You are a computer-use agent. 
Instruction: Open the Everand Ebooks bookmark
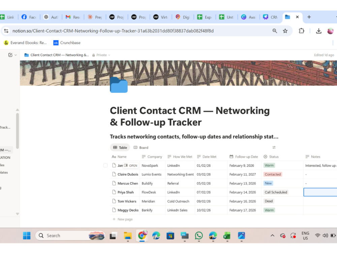point(25,43)
